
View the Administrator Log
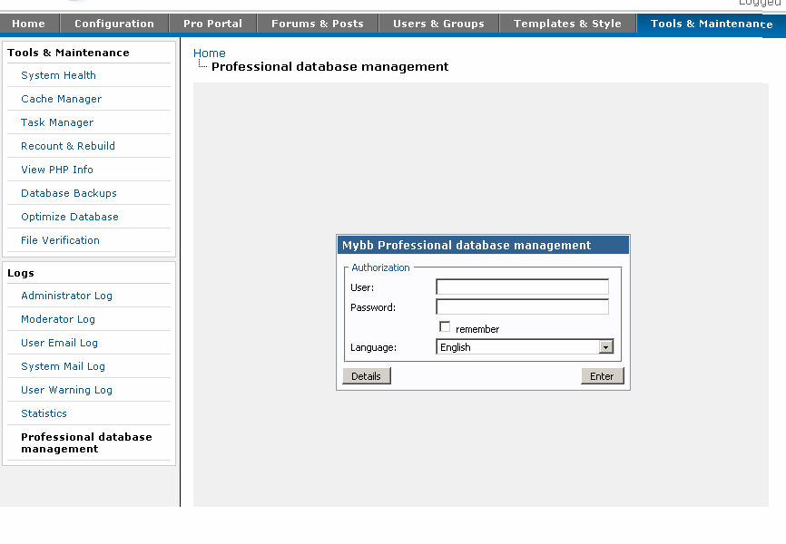[x=66, y=296]
